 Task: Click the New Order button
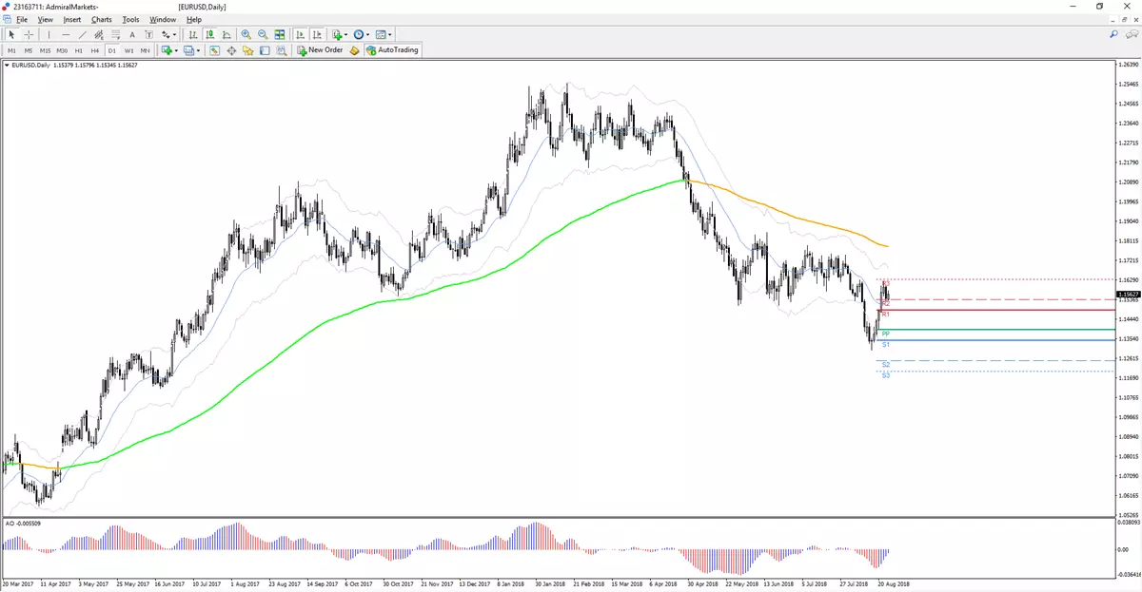[320, 50]
